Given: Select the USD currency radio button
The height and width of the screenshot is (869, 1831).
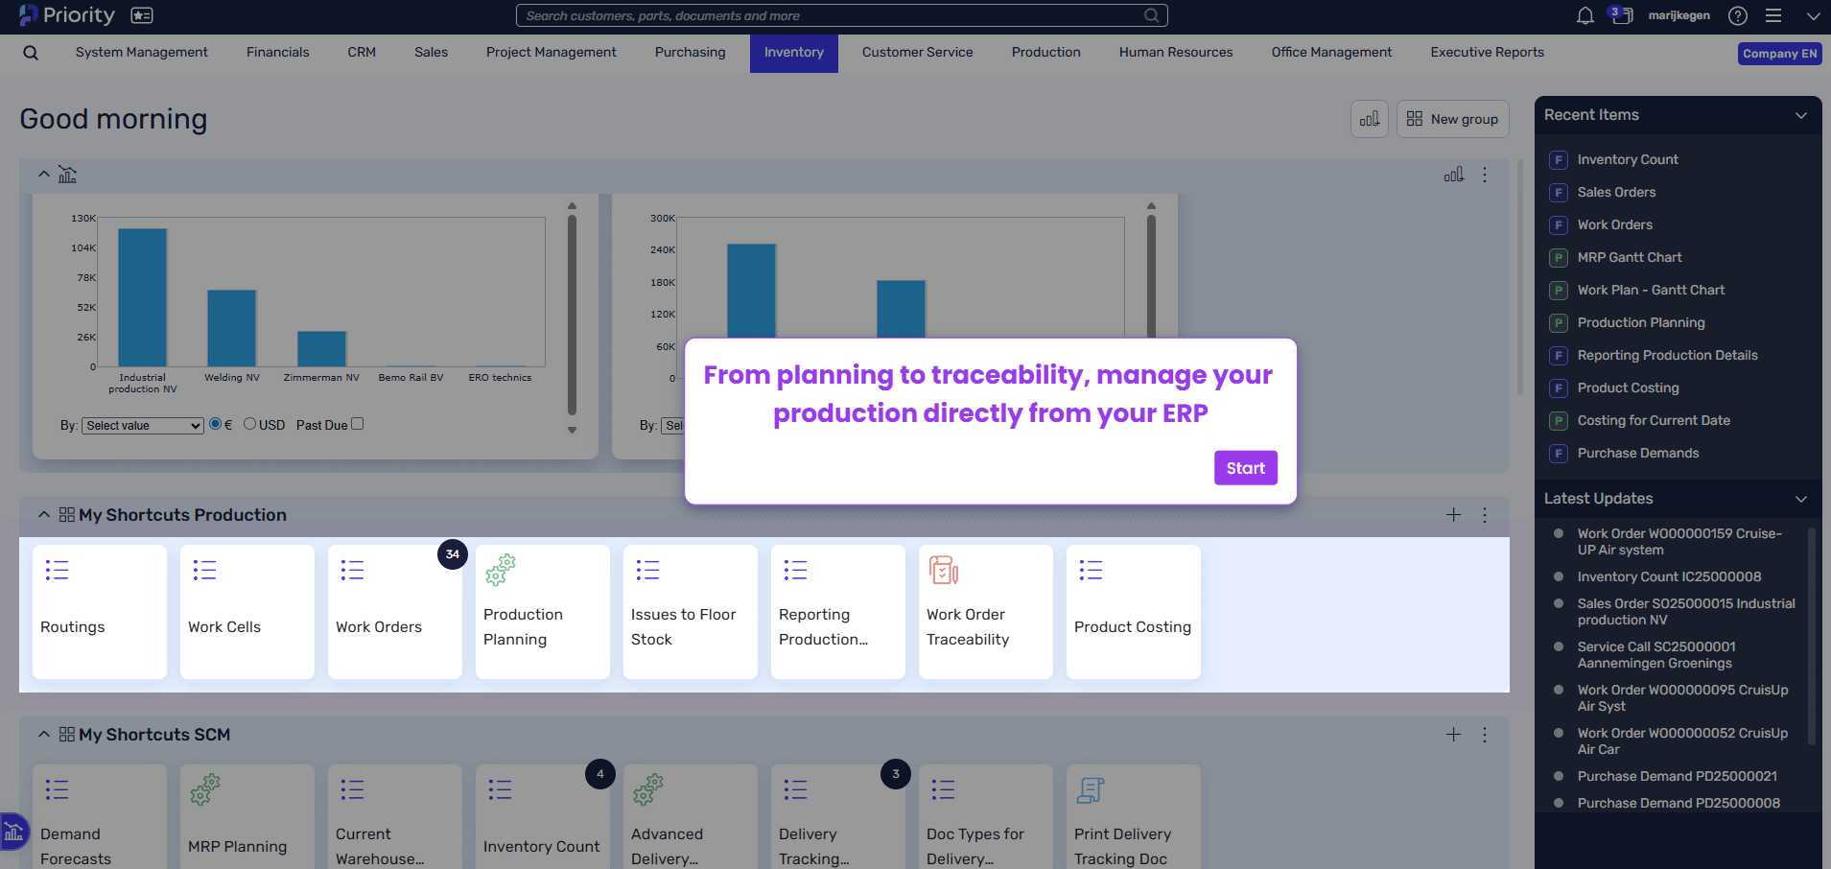Looking at the screenshot, I should (x=250, y=424).
